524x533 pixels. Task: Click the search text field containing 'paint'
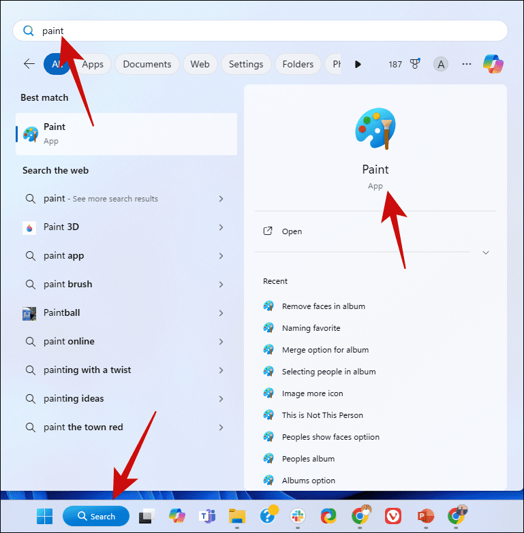(x=259, y=31)
